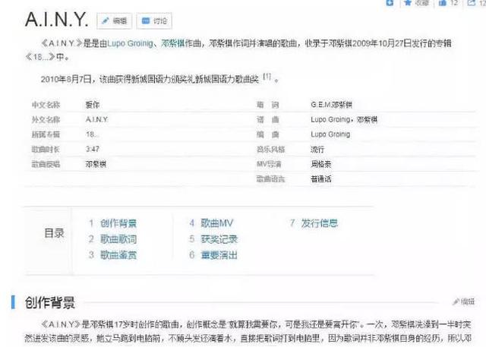486x347 pixels.
Task: Click the 编辑 button beside the A.I.N.Y. title
Action: pyautogui.click(x=115, y=21)
